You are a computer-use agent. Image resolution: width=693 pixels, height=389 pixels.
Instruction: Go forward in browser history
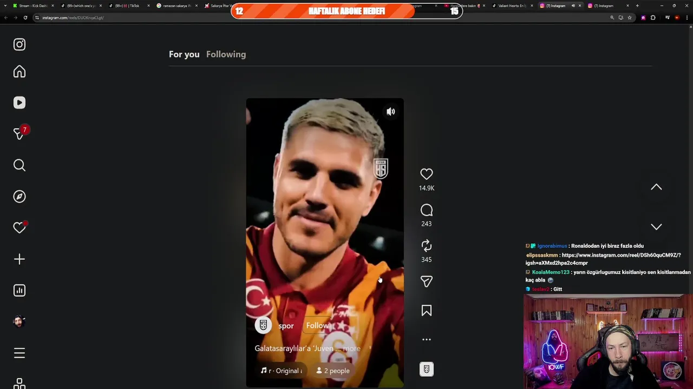coord(15,17)
